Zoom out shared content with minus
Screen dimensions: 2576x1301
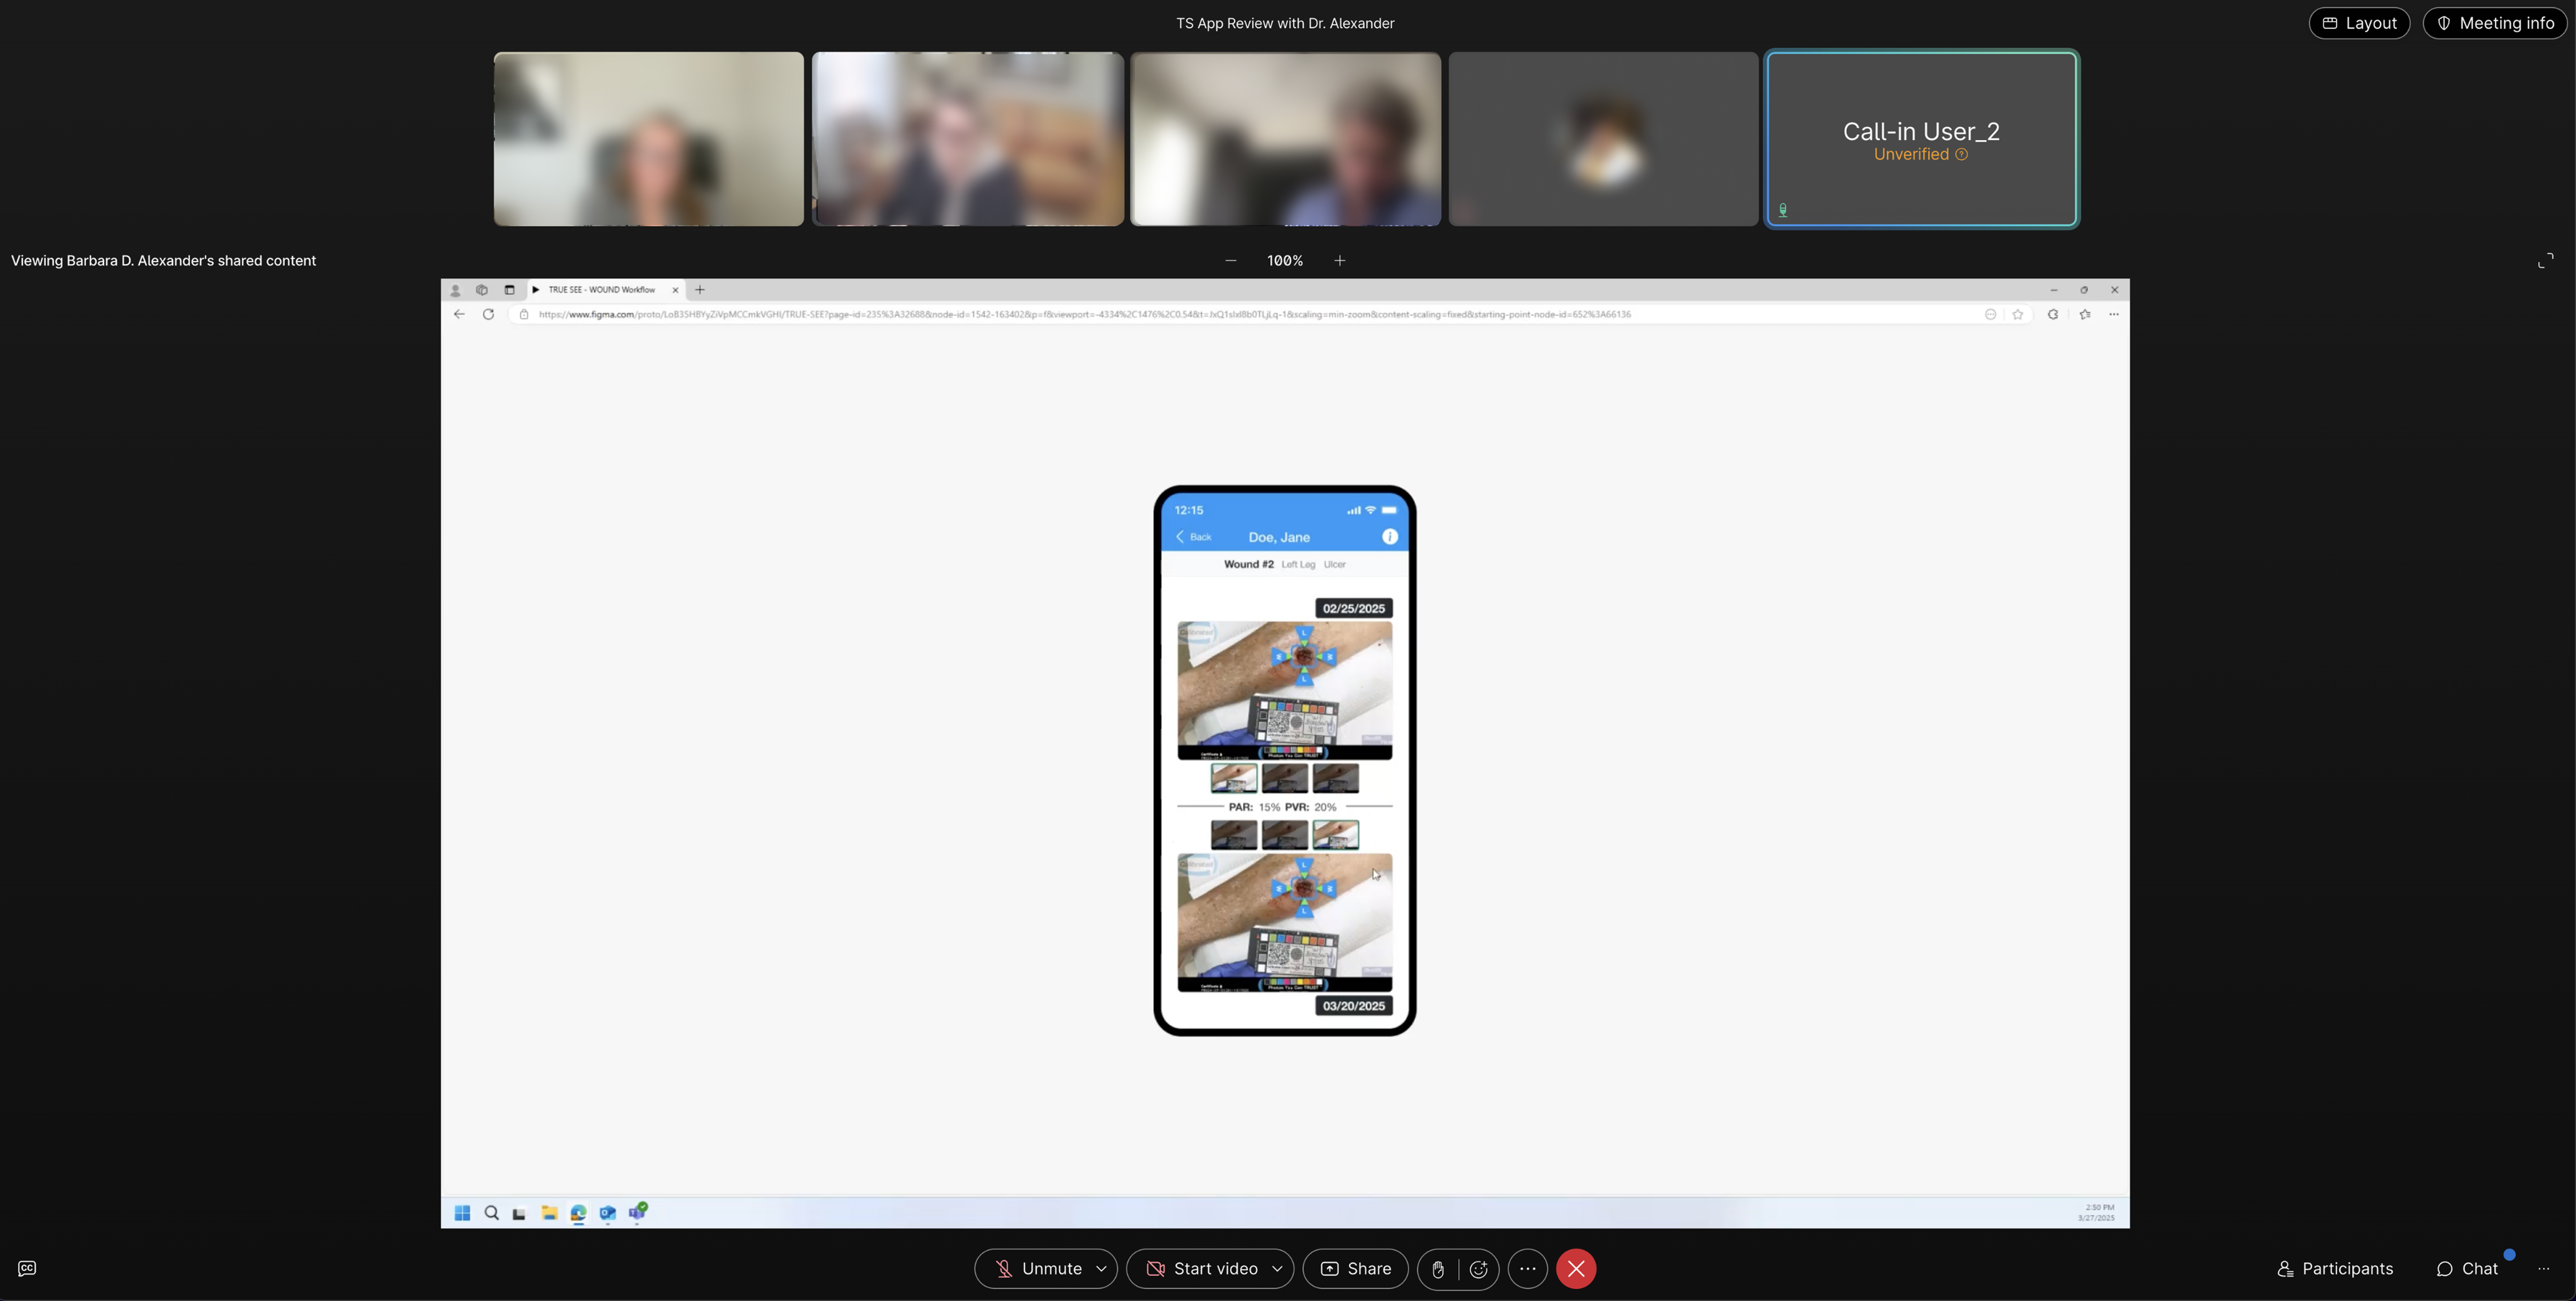pyautogui.click(x=1231, y=261)
